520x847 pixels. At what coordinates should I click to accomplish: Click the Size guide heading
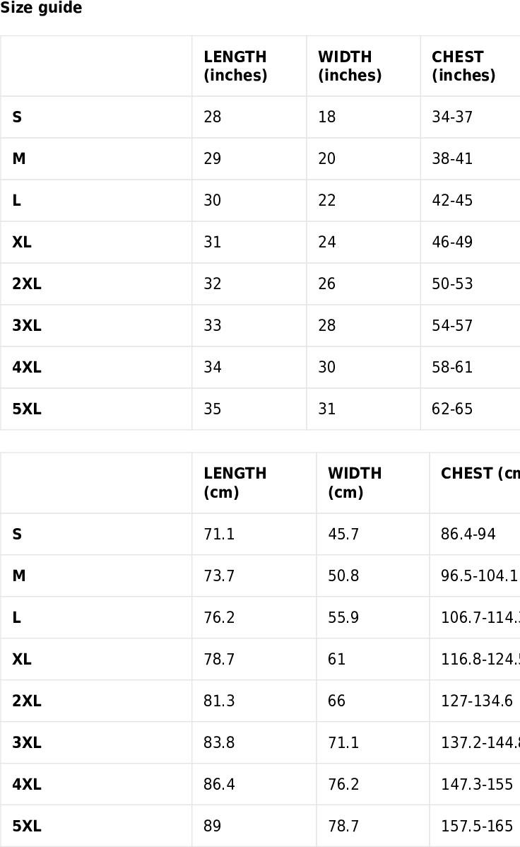point(41,8)
